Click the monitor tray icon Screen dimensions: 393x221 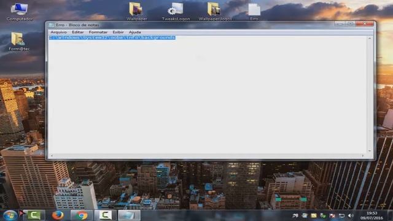(305, 215)
